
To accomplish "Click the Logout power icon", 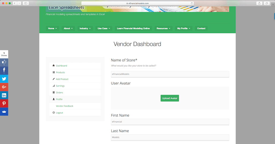I will click(x=54, y=113).
